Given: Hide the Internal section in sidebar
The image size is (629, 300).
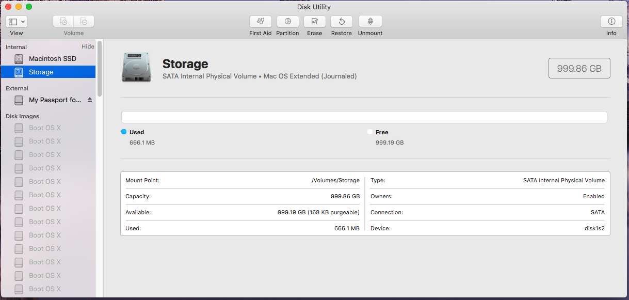Looking at the screenshot, I should pos(88,46).
